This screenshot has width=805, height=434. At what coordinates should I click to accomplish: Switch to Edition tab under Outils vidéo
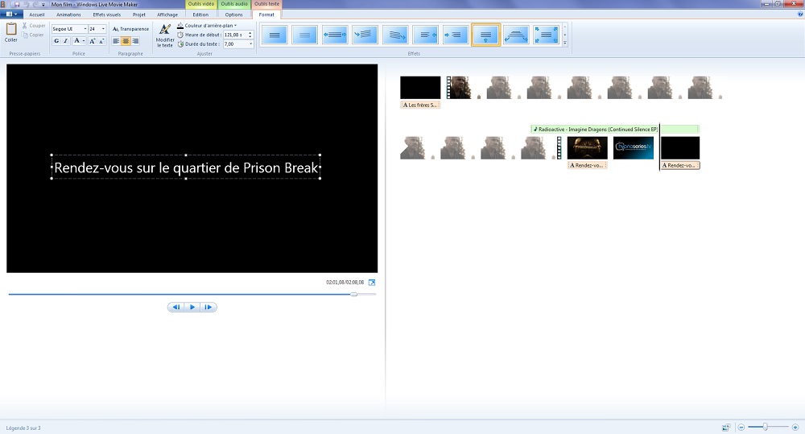pos(200,14)
